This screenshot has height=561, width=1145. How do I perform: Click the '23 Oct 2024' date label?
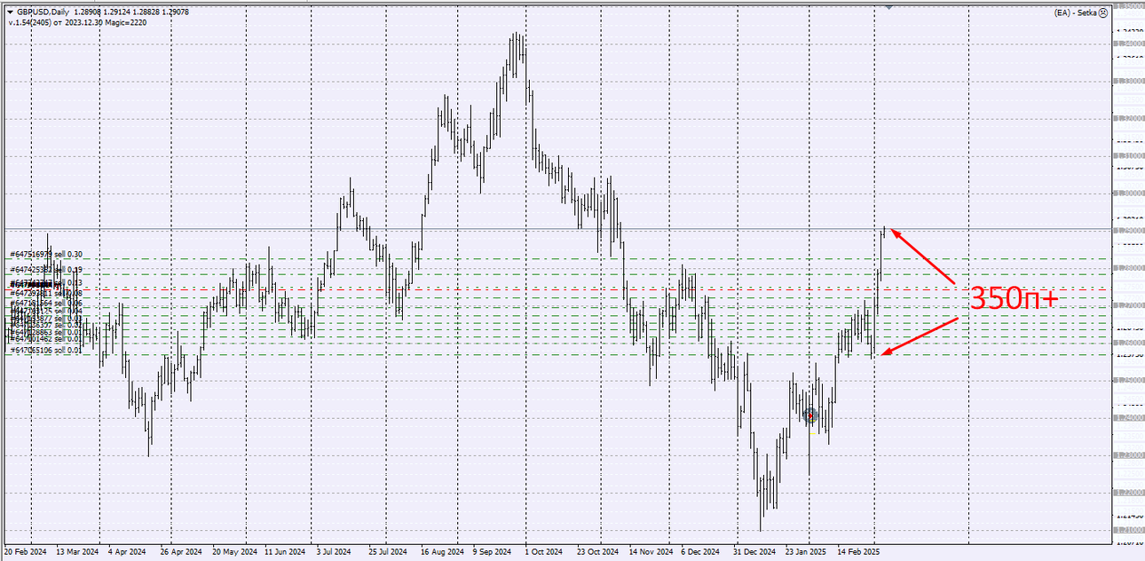coord(598,551)
